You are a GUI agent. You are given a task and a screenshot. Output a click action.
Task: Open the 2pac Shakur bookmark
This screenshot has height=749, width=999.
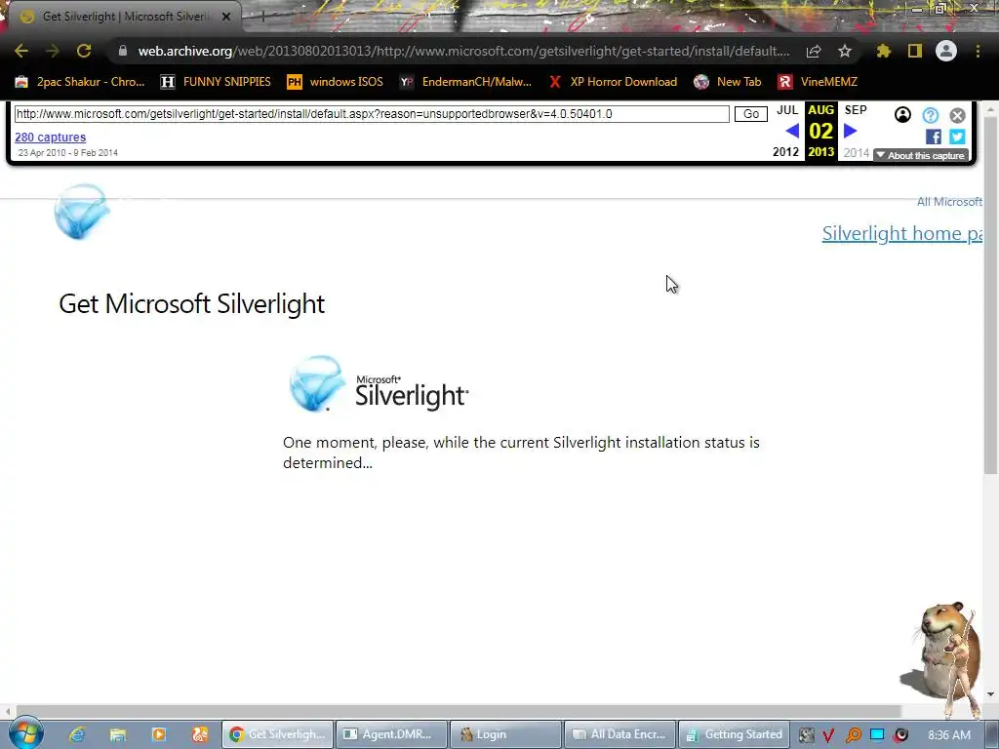(x=80, y=82)
